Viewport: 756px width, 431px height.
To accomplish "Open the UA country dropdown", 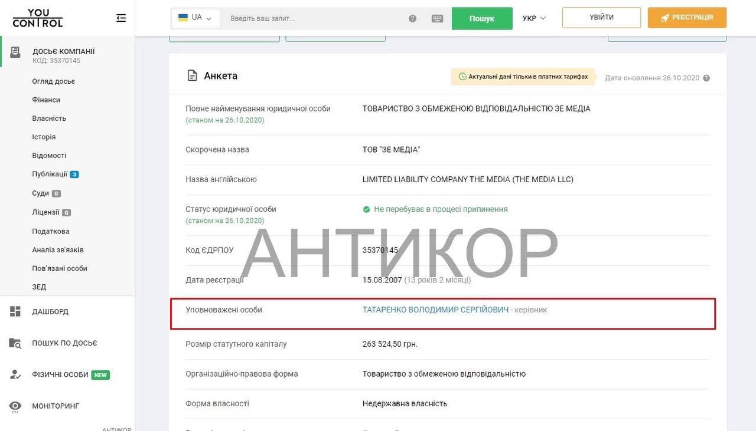I will [195, 18].
